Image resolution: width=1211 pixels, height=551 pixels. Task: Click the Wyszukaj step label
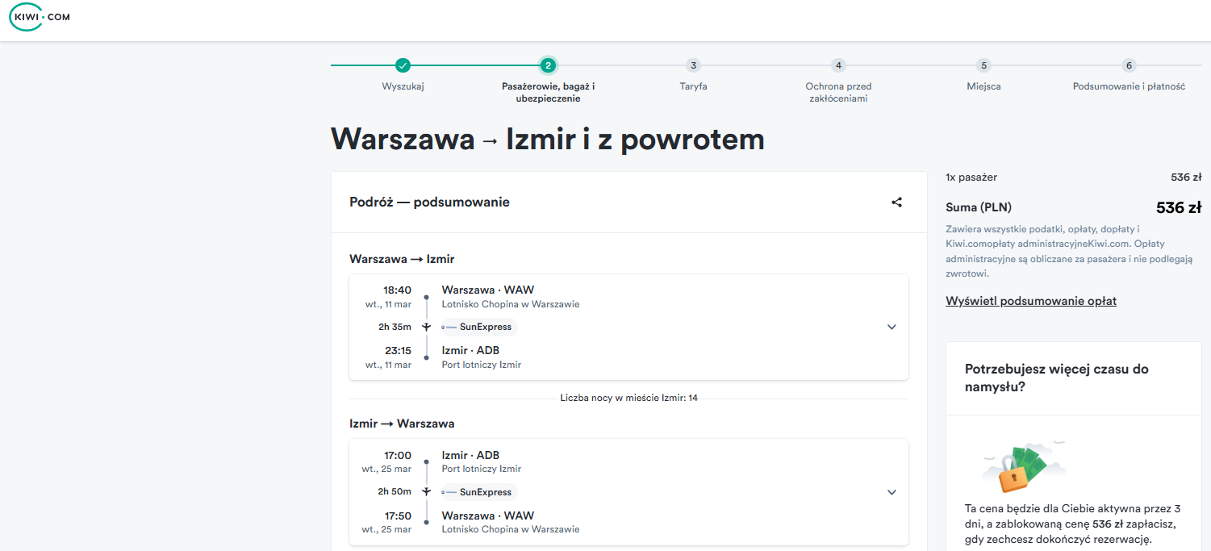(x=403, y=86)
